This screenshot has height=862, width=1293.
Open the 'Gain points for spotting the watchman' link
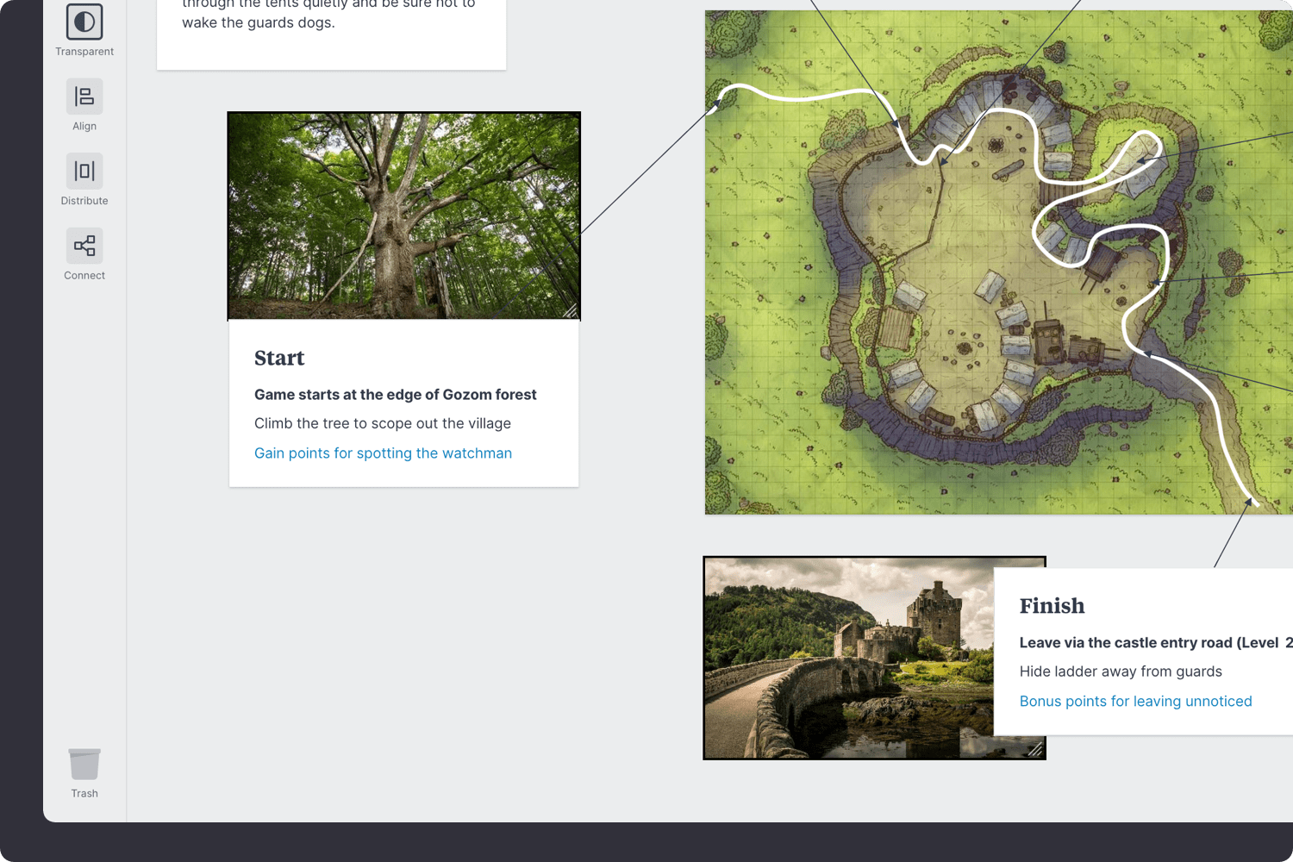(383, 453)
